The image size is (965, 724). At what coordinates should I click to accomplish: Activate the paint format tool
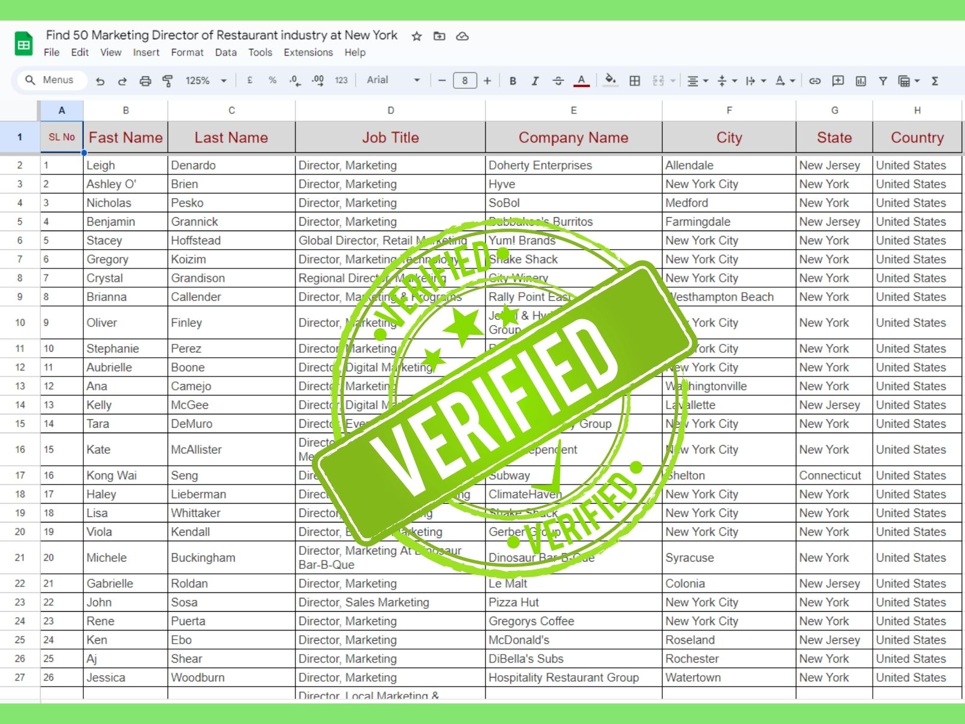pos(168,81)
